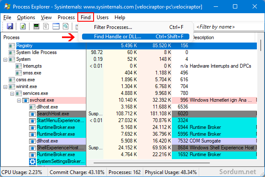Click the Windows Hizmetleri için Ana description

[x=221, y=100]
